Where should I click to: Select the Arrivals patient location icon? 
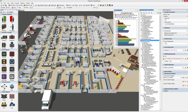[4, 19]
